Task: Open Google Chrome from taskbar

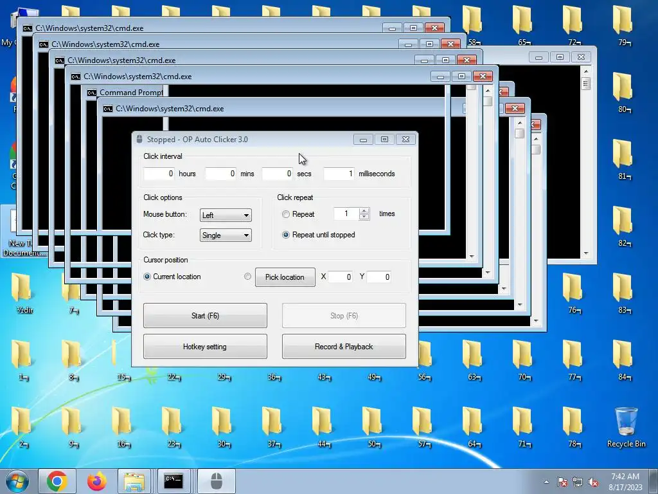Action: [57, 481]
